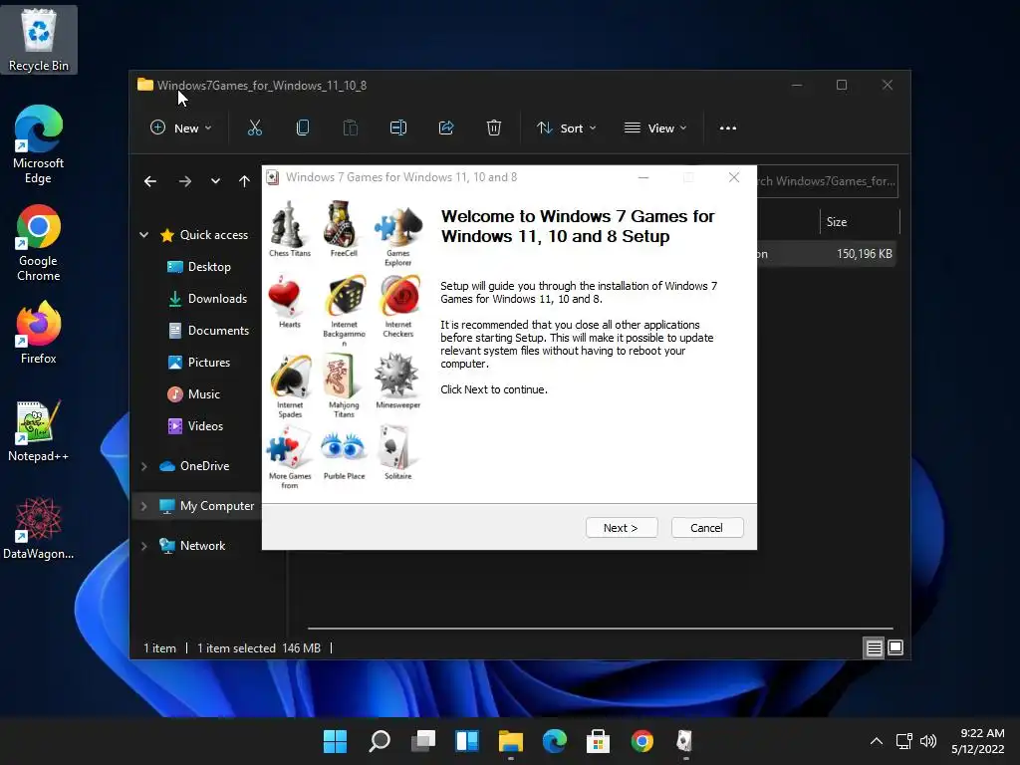Select Desktop in navigation pane

(x=199, y=267)
